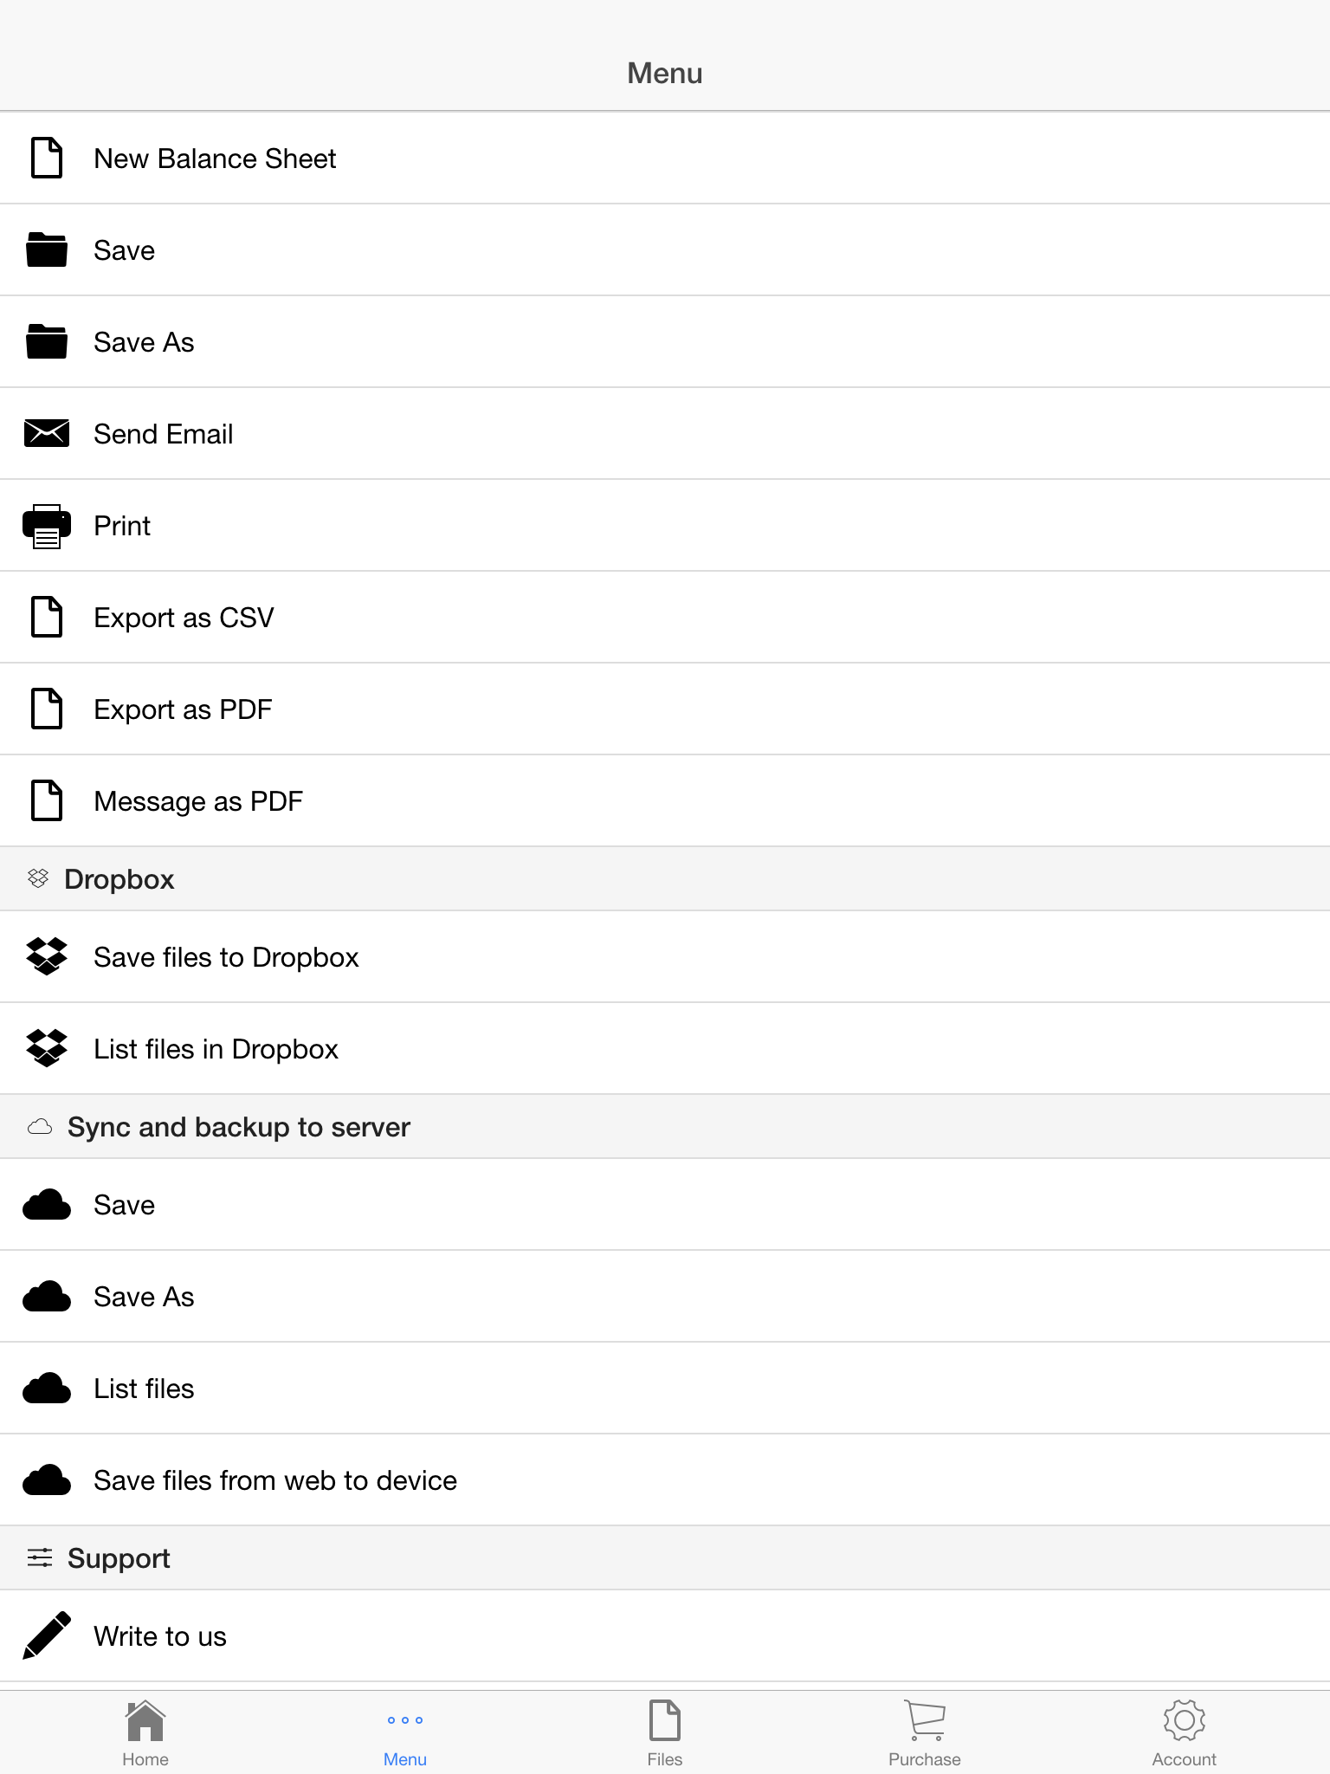Tap the Dropbox icon beside Save files to Dropbox

pyautogui.click(x=47, y=956)
